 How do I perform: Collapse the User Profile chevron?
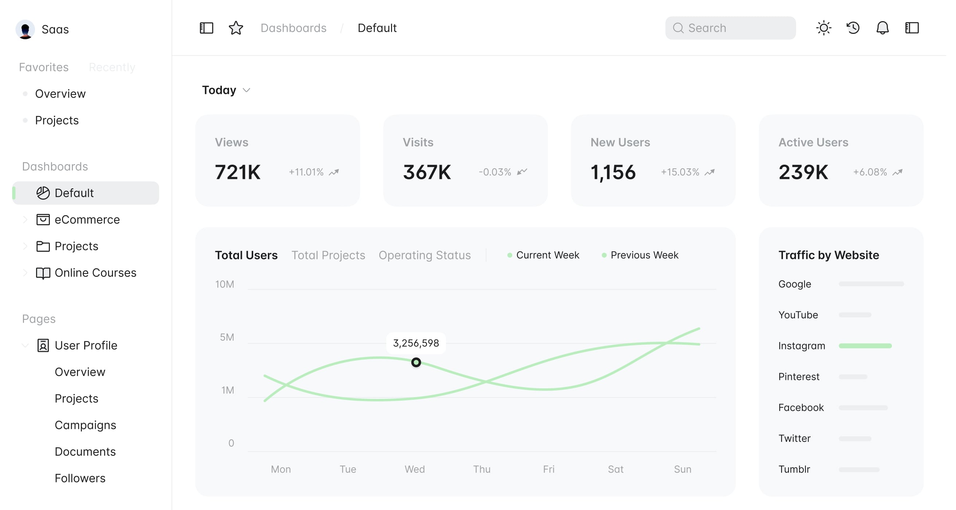coord(25,346)
